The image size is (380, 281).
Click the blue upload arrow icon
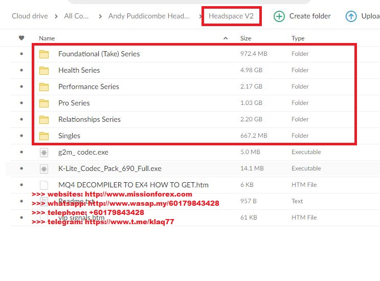click(351, 16)
